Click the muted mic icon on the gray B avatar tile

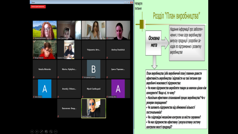(83, 77)
